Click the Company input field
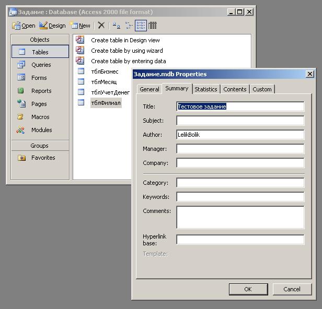Image resolution: width=322 pixels, height=309 pixels. click(x=240, y=163)
